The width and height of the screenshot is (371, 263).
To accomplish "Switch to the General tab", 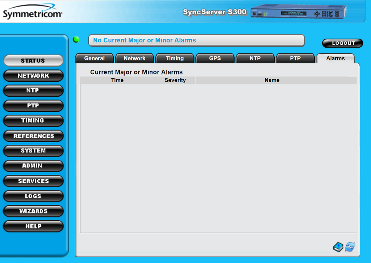I will tap(94, 59).
